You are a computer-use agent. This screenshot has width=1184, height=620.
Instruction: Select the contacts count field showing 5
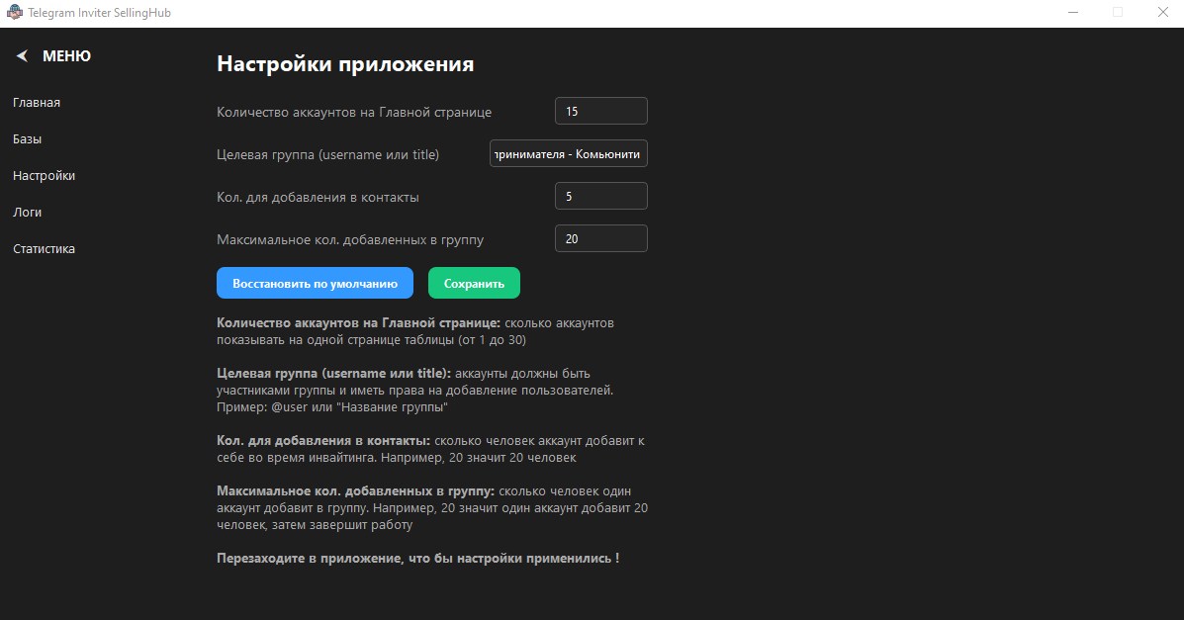tap(600, 196)
